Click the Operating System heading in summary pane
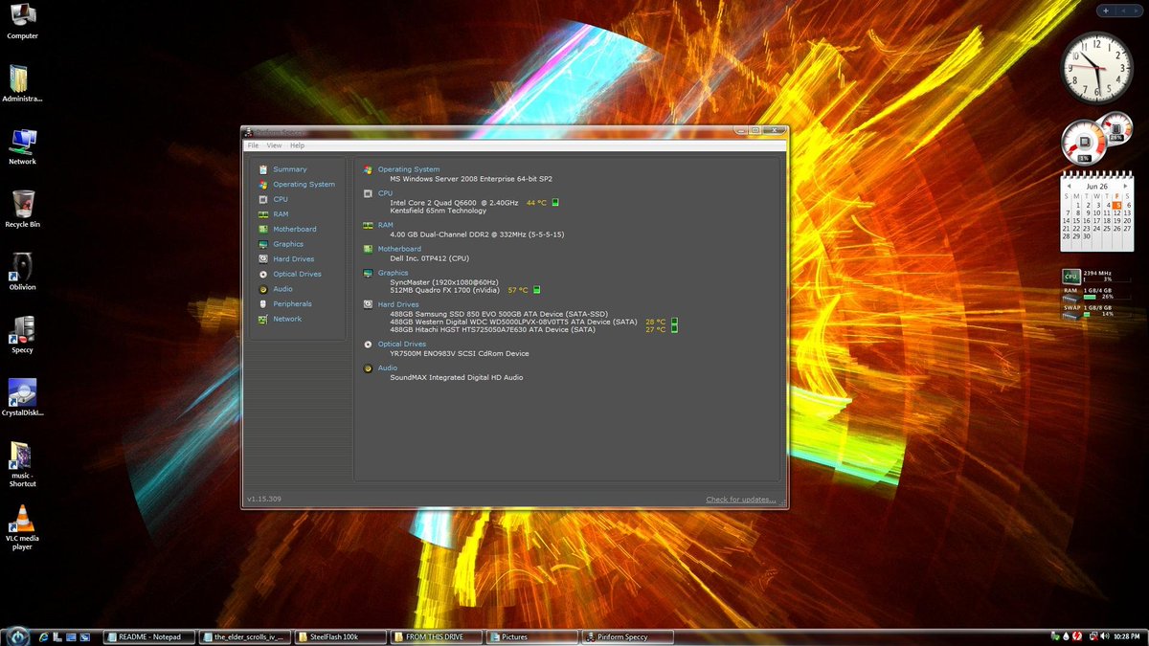 (409, 169)
